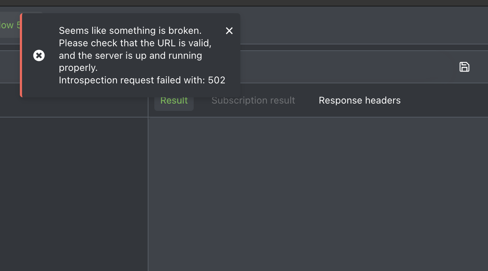Switch to the Response headers tab
Image resolution: width=488 pixels, height=271 pixels.
point(359,100)
